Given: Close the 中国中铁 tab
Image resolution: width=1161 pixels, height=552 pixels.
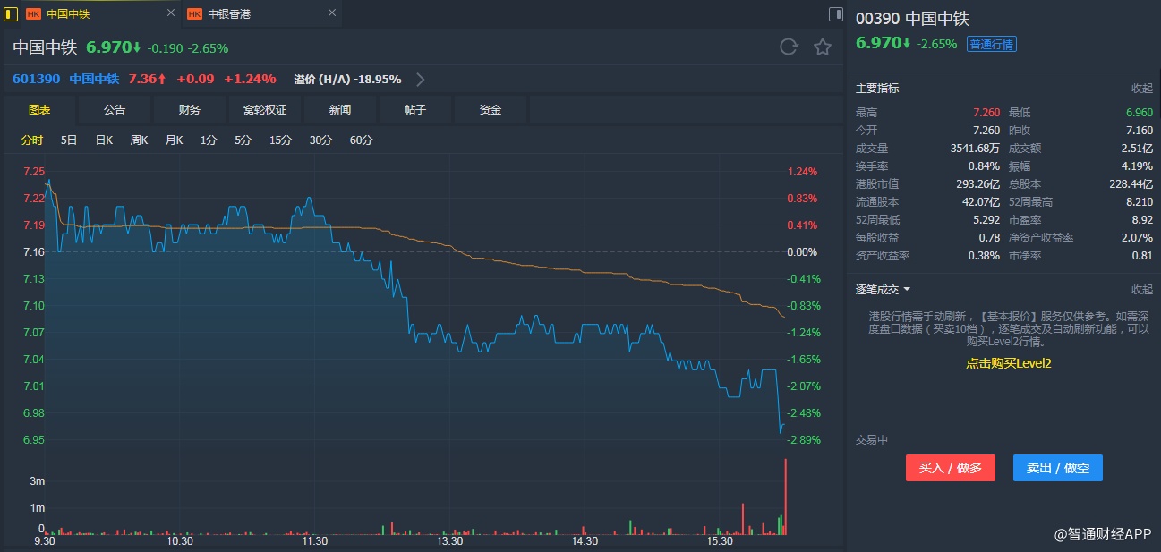Looking at the screenshot, I should pyautogui.click(x=171, y=13).
